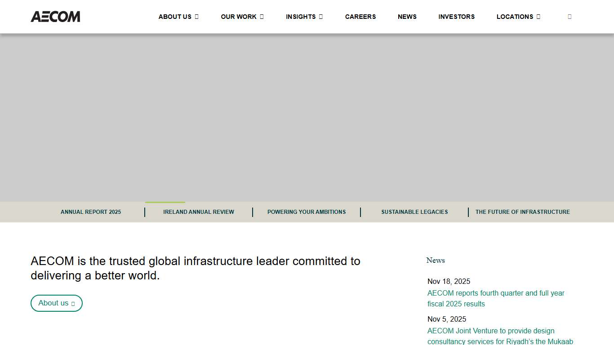The image size is (614, 345).
Task: Expand the Our Work menu arrow
Action: coord(262,17)
